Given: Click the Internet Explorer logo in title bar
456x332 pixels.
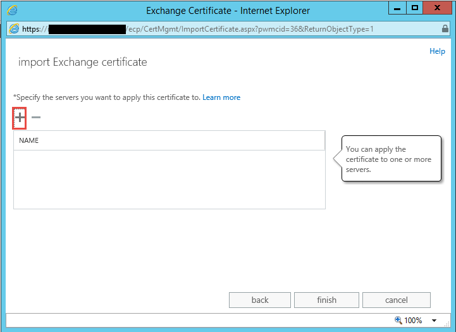Looking at the screenshot, I should (x=12, y=10).
